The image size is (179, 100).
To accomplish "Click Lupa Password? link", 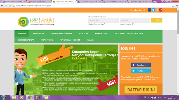I will (127, 24).
